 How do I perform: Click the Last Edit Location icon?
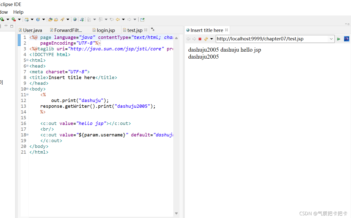click(x=112, y=19)
